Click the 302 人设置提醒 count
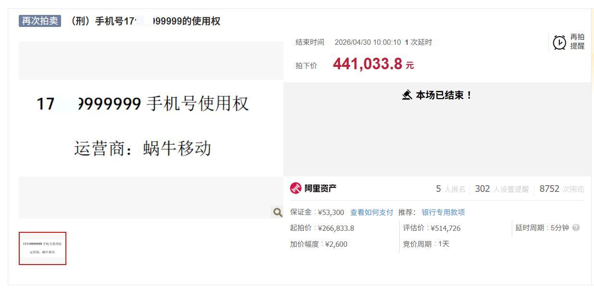Viewport: 594px width, 291px height. tap(502, 189)
